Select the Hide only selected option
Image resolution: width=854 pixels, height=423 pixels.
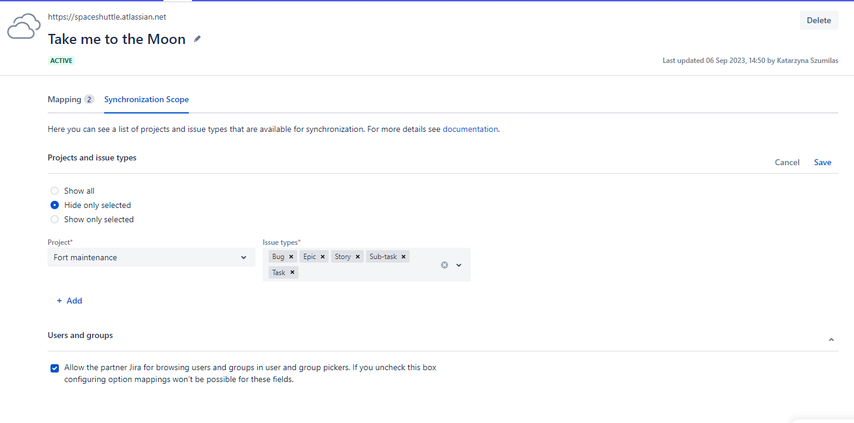[x=55, y=205]
